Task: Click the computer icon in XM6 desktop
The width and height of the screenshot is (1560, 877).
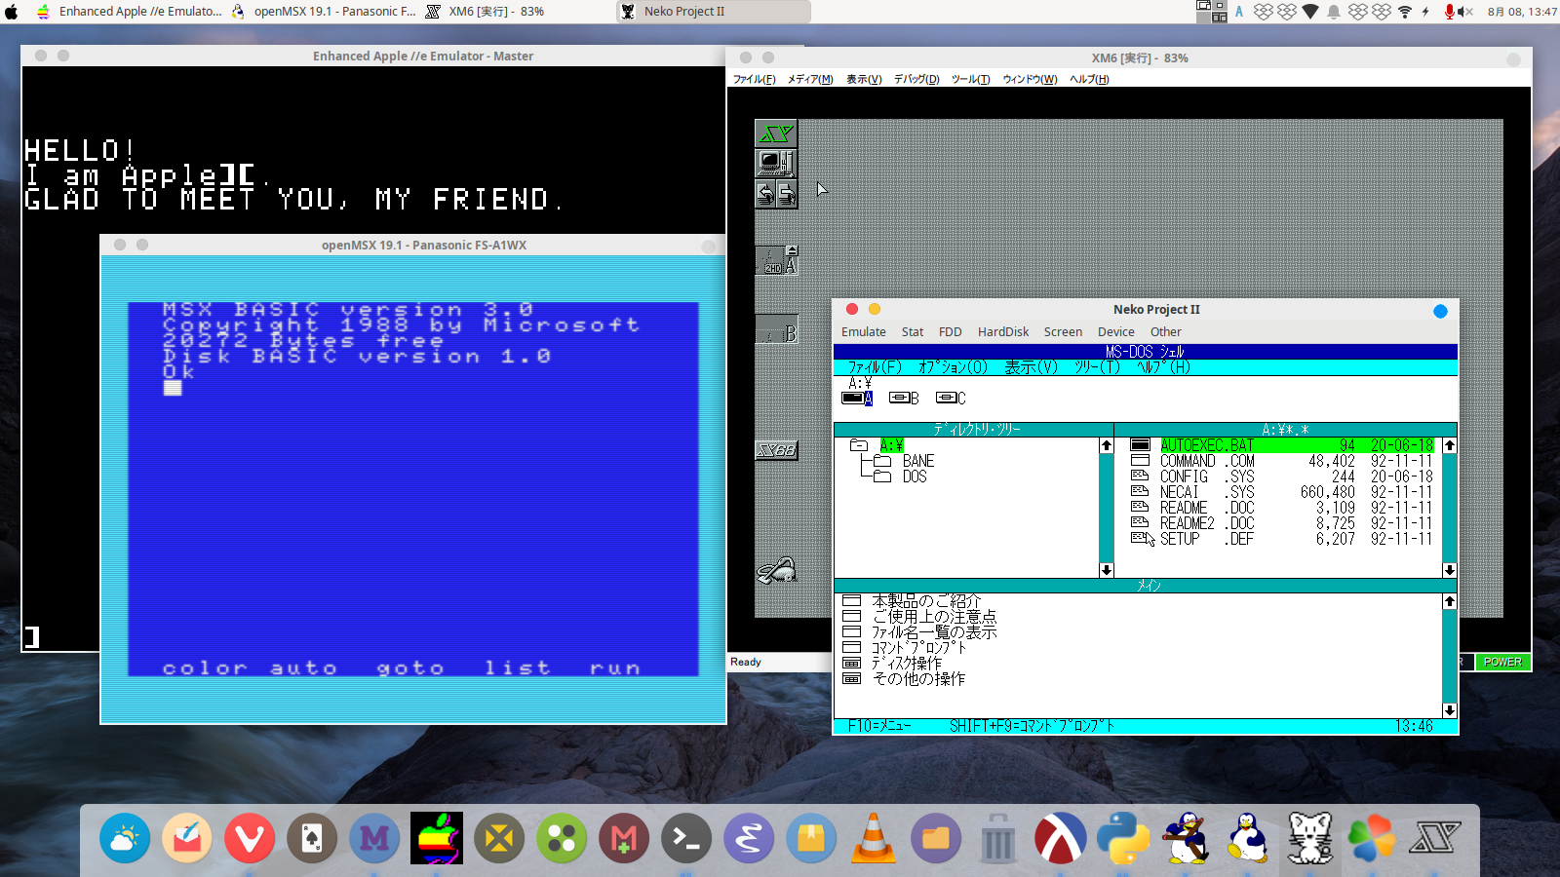Action: click(776, 163)
